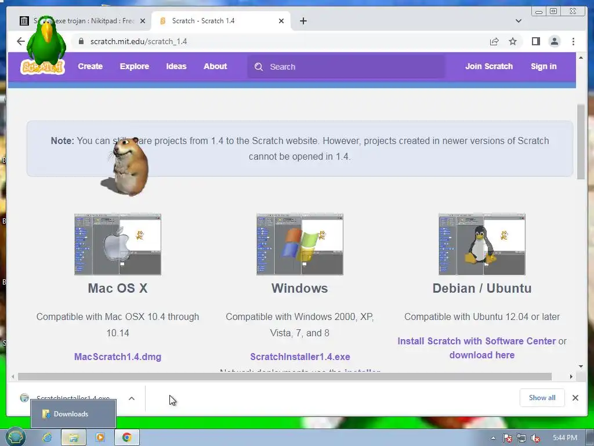
Task: Bookmark this page with the star icon
Action: click(x=513, y=41)
